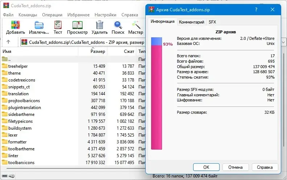Open the Настройки menu

point(105,15)
